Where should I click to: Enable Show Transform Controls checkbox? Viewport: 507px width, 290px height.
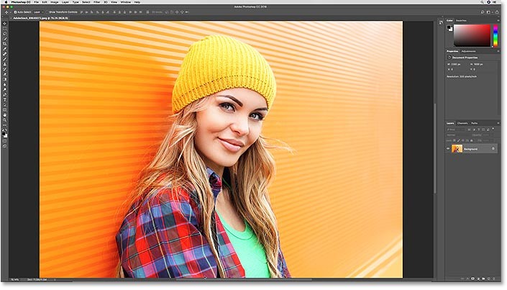[x=47, y=12]
